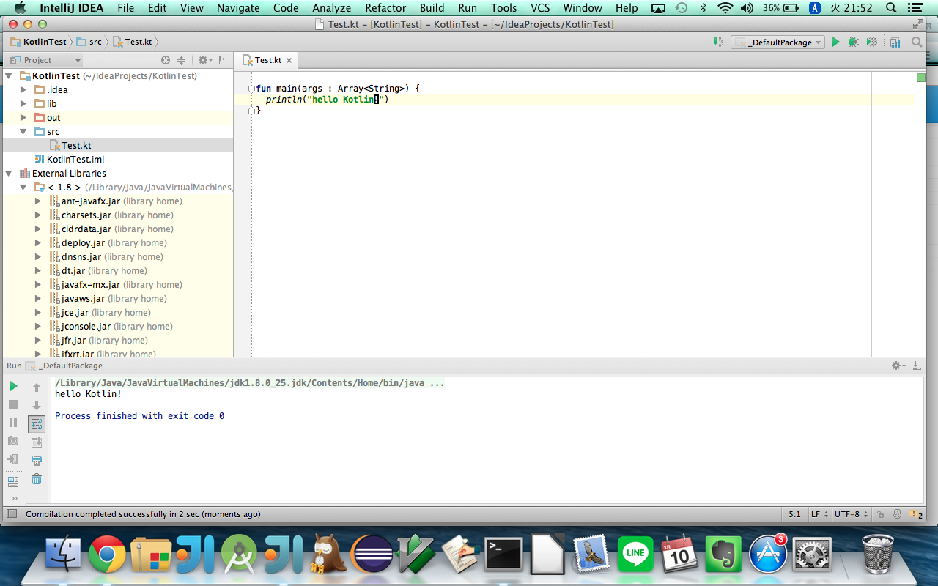938x586 pixels.
Task: Click the green inspection status indicator
Action: [921, 77]
